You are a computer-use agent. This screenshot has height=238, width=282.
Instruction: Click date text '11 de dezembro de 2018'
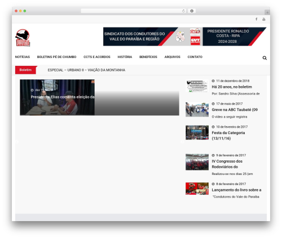(x=233, y=81)
